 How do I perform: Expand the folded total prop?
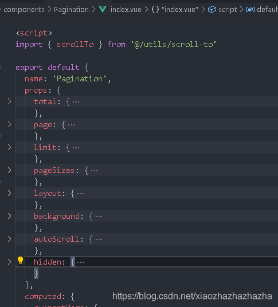tap(9, 101)
